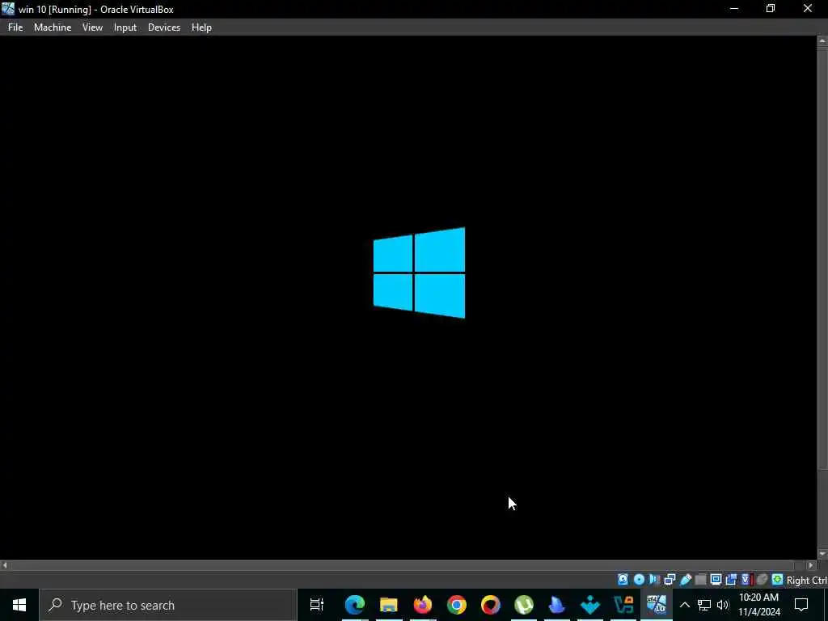Open the green V with lock taskbar app
828x621 pixels.
pos(623,605)
